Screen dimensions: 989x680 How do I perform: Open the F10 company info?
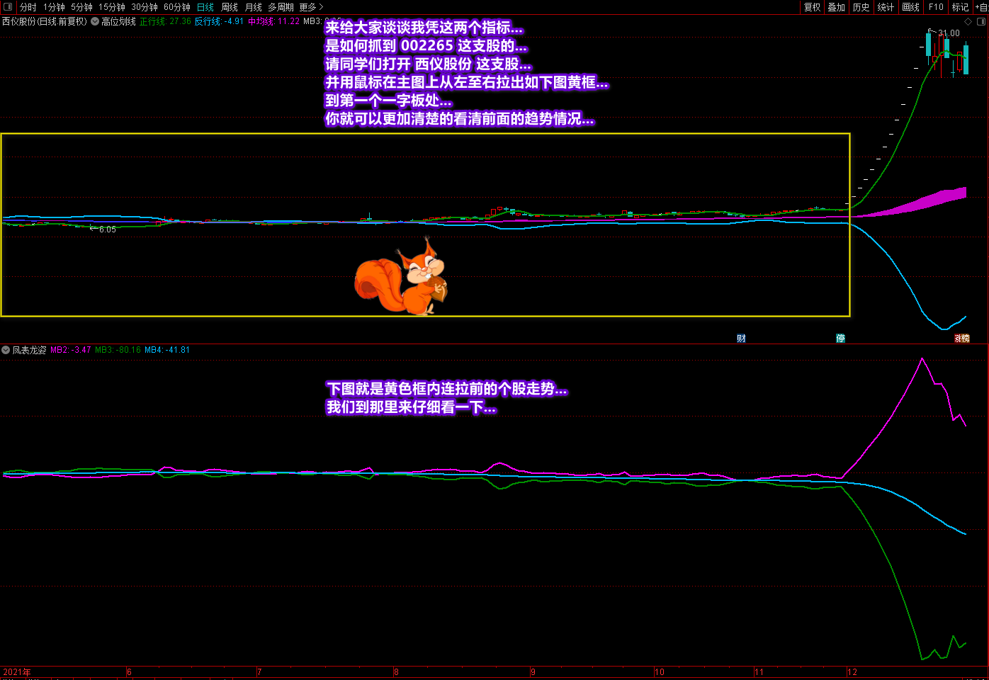click(936, 7)
